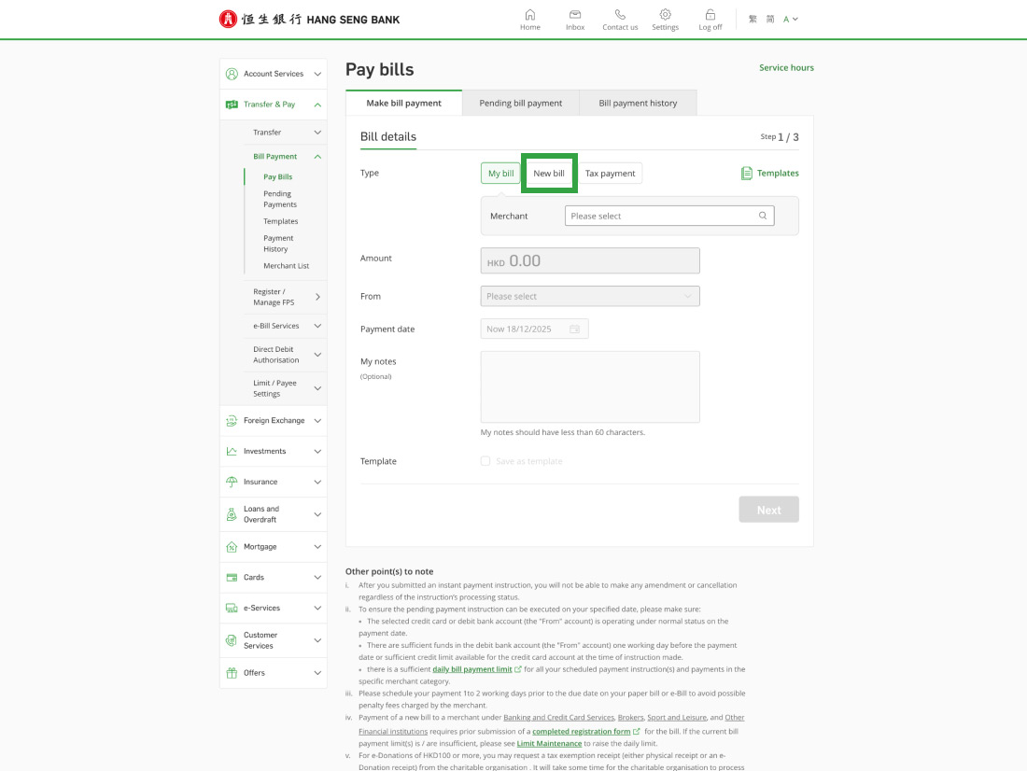Click the My notes text area
The width and height of the screenshot is (1027, 771).
coord(590,386)
